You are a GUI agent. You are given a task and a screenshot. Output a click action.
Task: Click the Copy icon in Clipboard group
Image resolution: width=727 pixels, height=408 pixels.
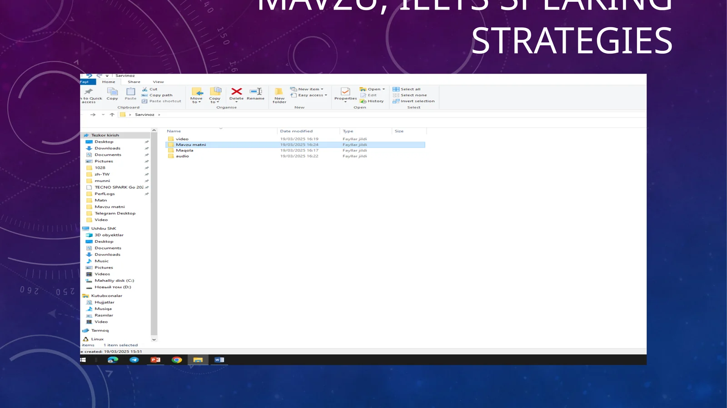tap(112, 93)
